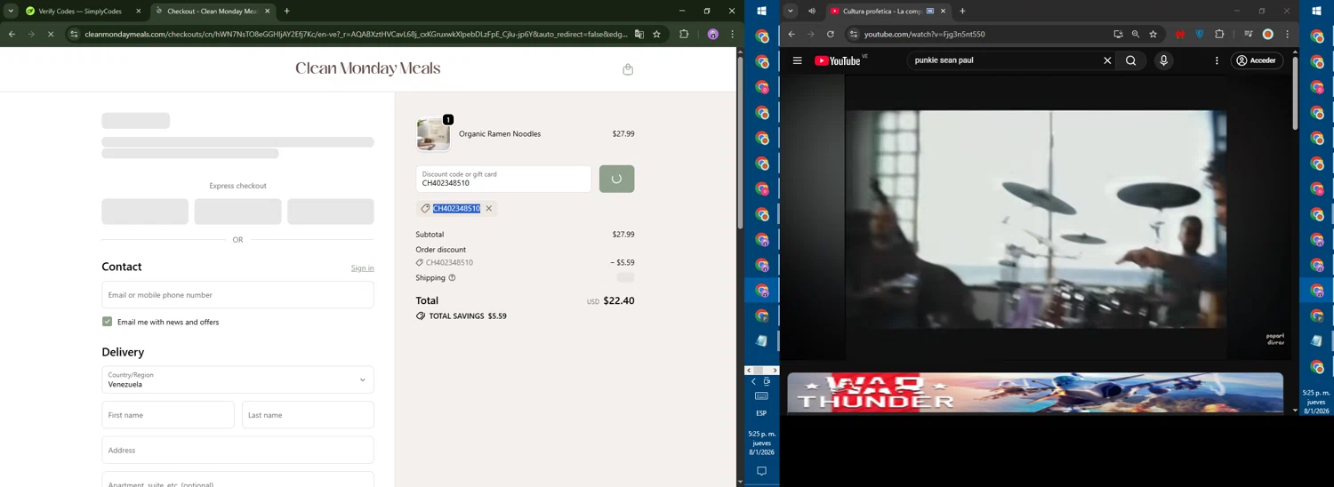Open the purple profile avatar in checkout browser

(x=712, y=35)
